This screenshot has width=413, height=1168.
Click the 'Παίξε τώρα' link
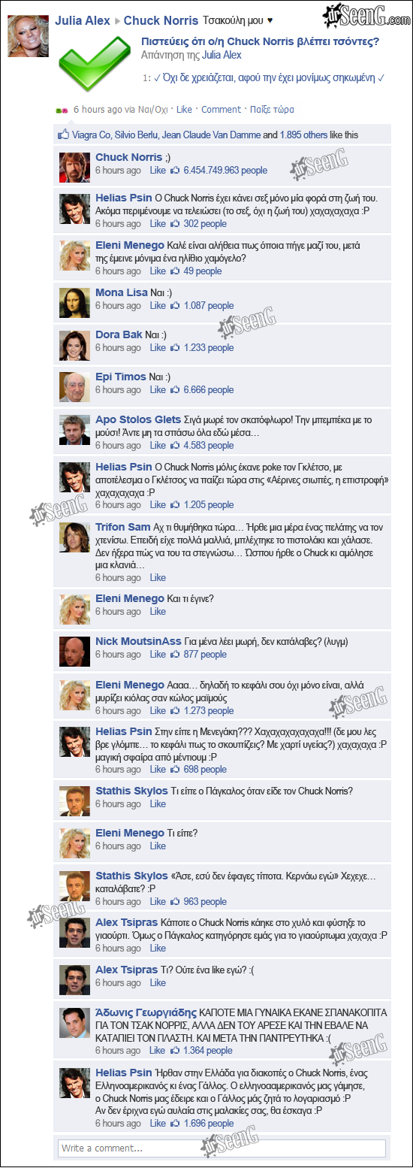click(272, 110)
